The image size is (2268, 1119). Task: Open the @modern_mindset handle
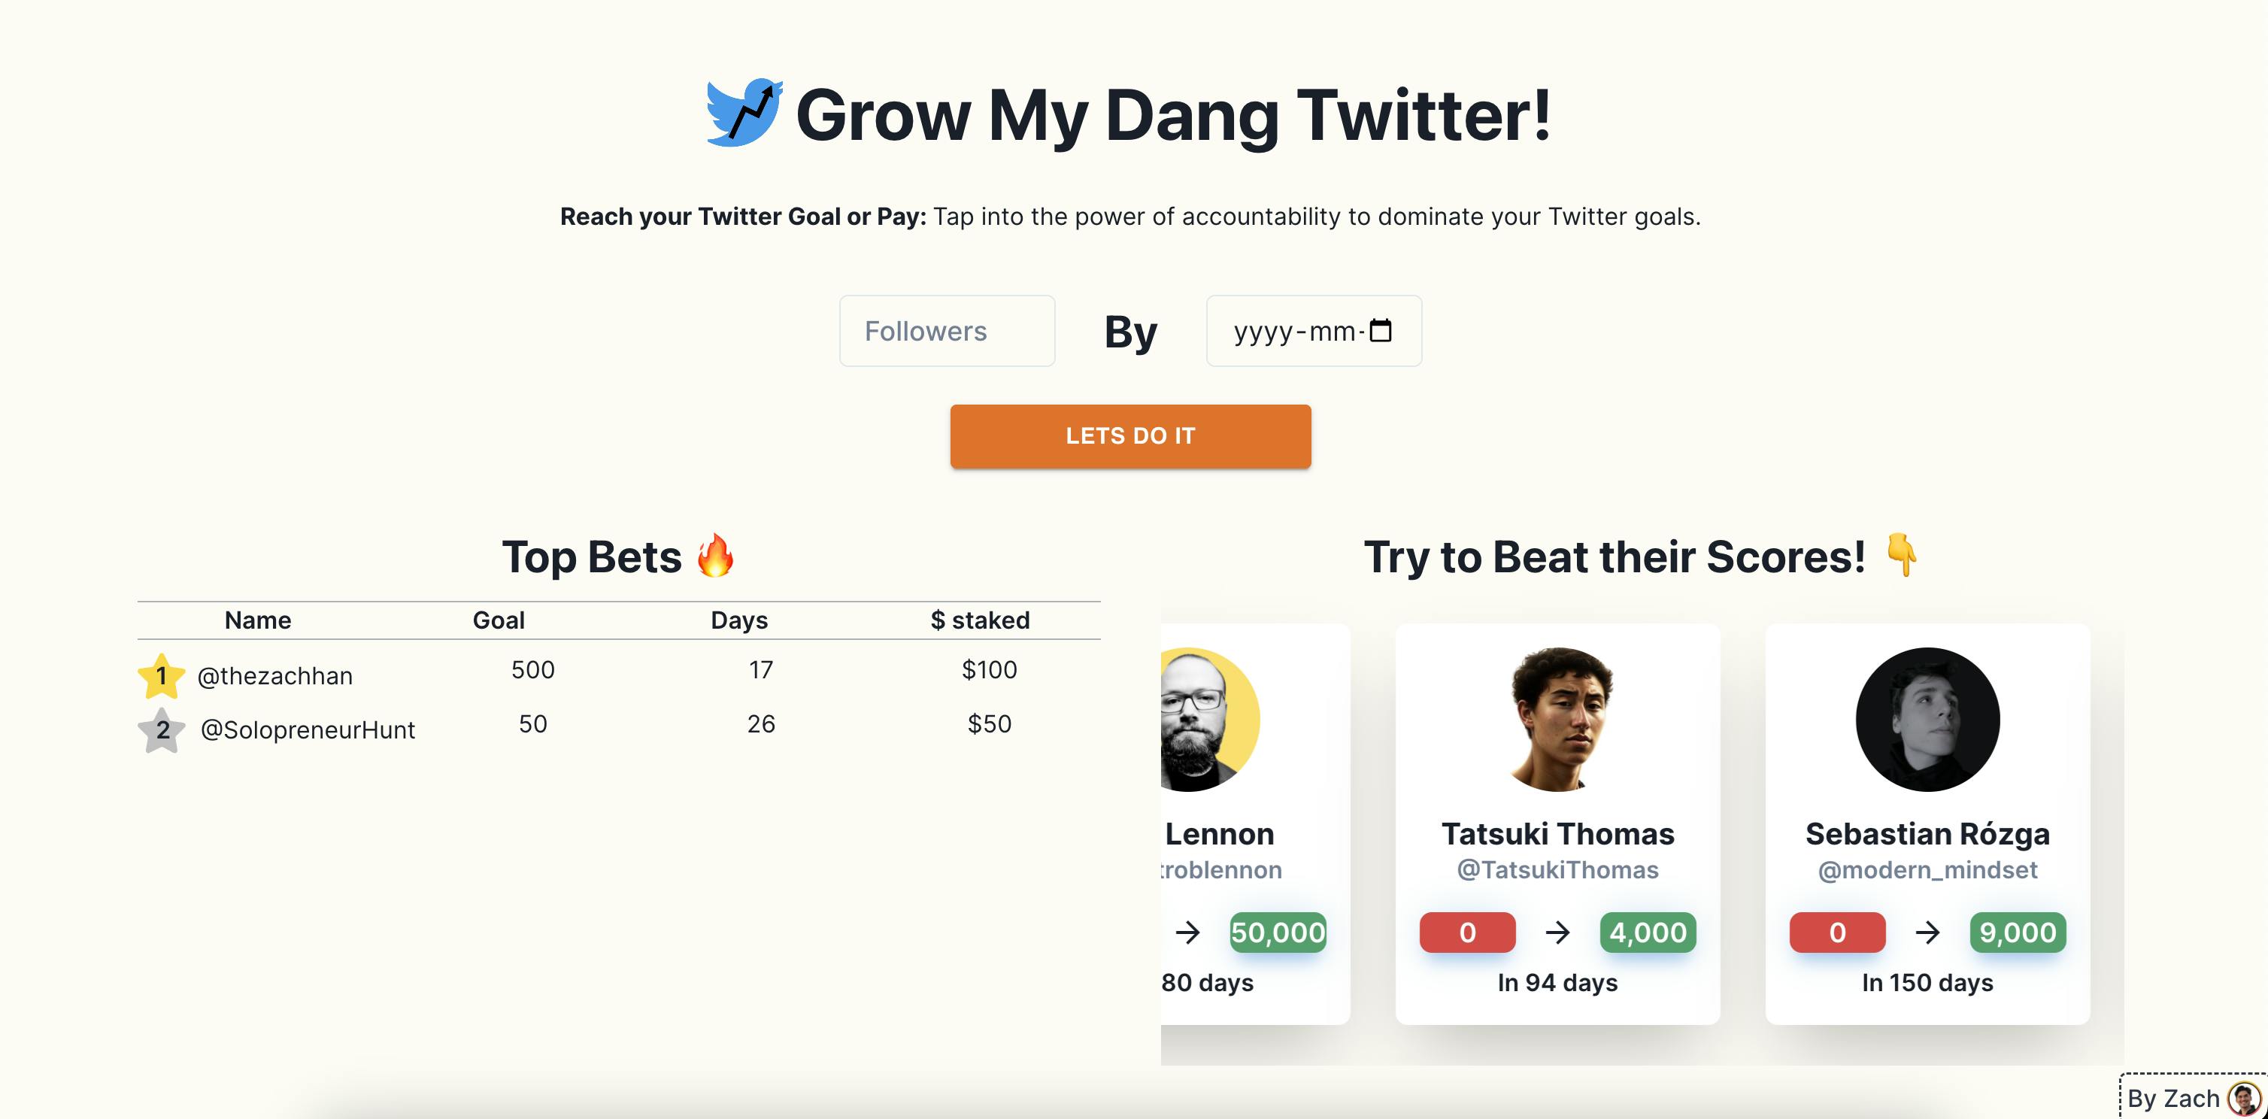(1927, 870)
